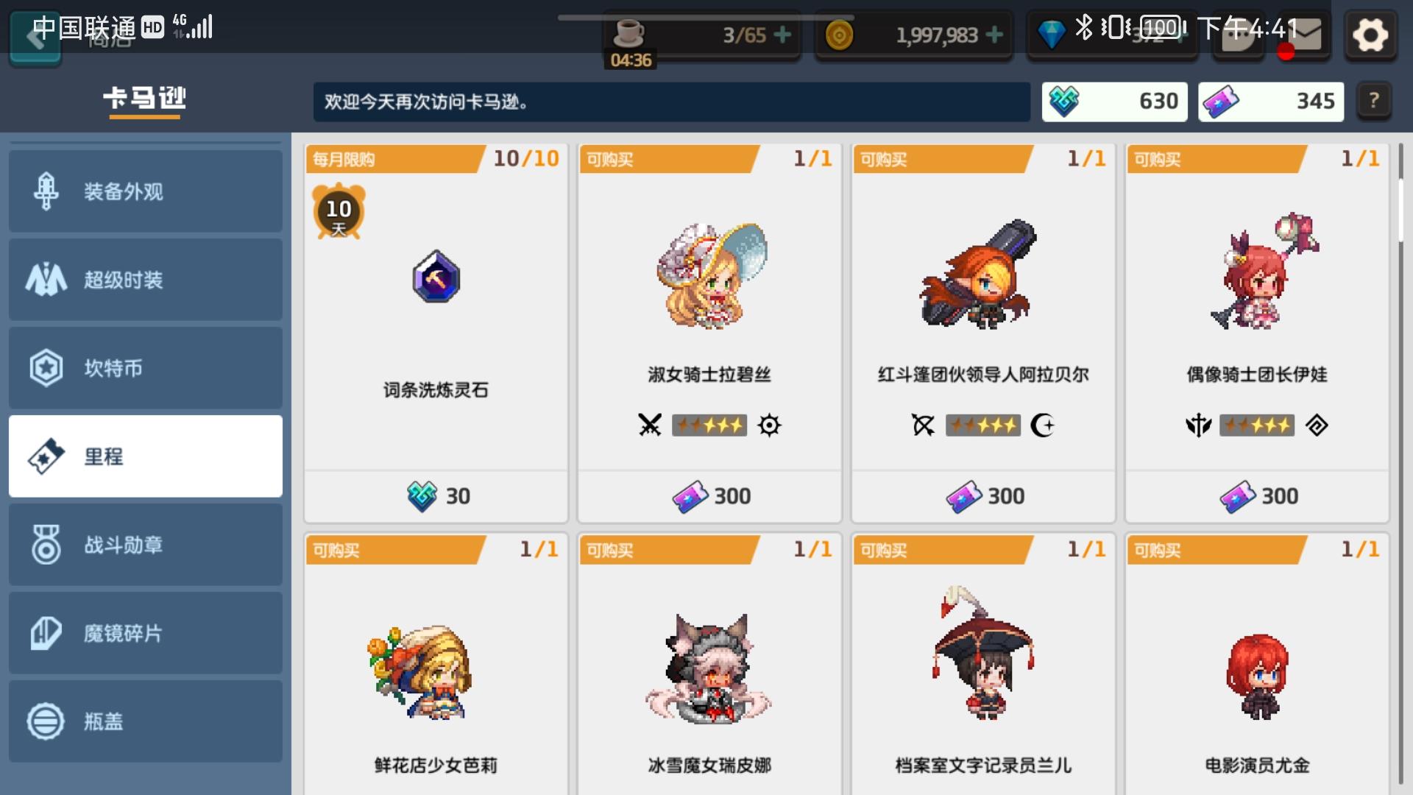This screenshot has width=1413, height=795.
Task: Select the 超级时装 sidebar tab
Action: point(146,280)
